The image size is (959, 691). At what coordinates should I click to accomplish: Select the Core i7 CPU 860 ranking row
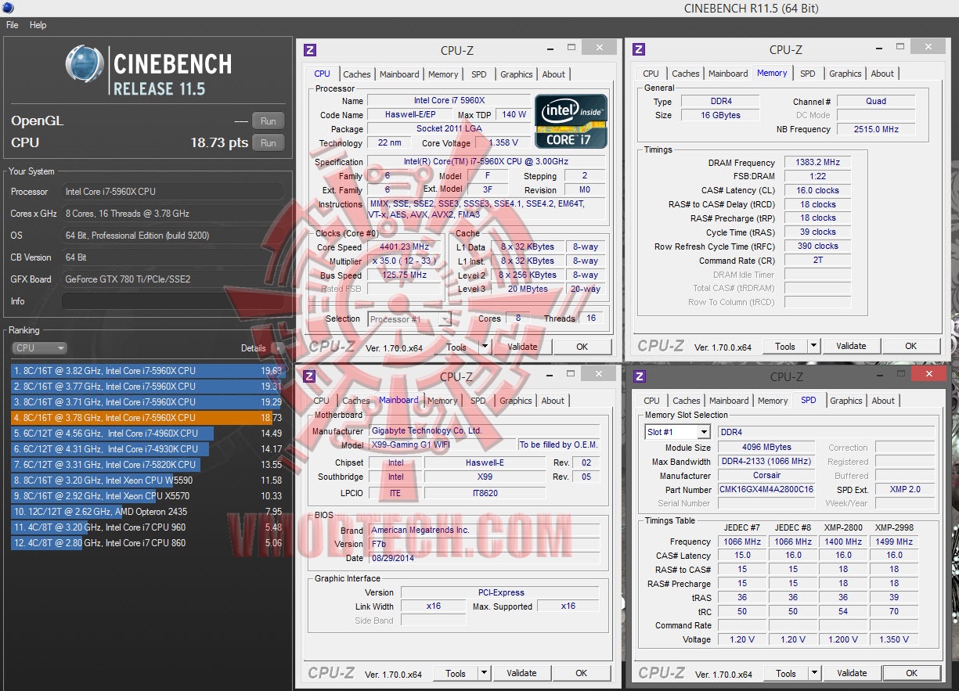147,543
